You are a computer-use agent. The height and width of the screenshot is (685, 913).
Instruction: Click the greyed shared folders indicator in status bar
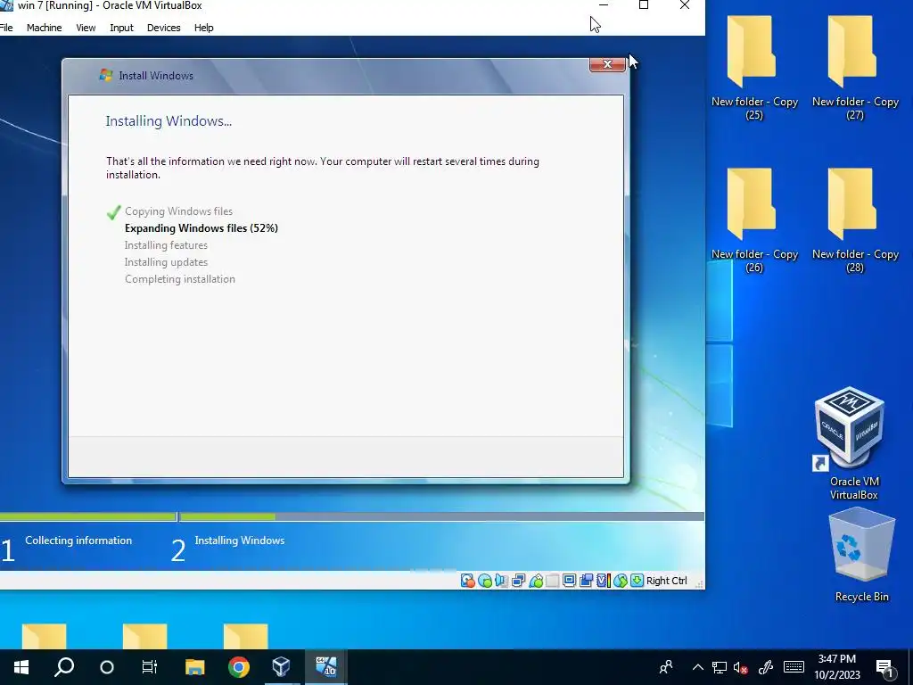[553, 581]
